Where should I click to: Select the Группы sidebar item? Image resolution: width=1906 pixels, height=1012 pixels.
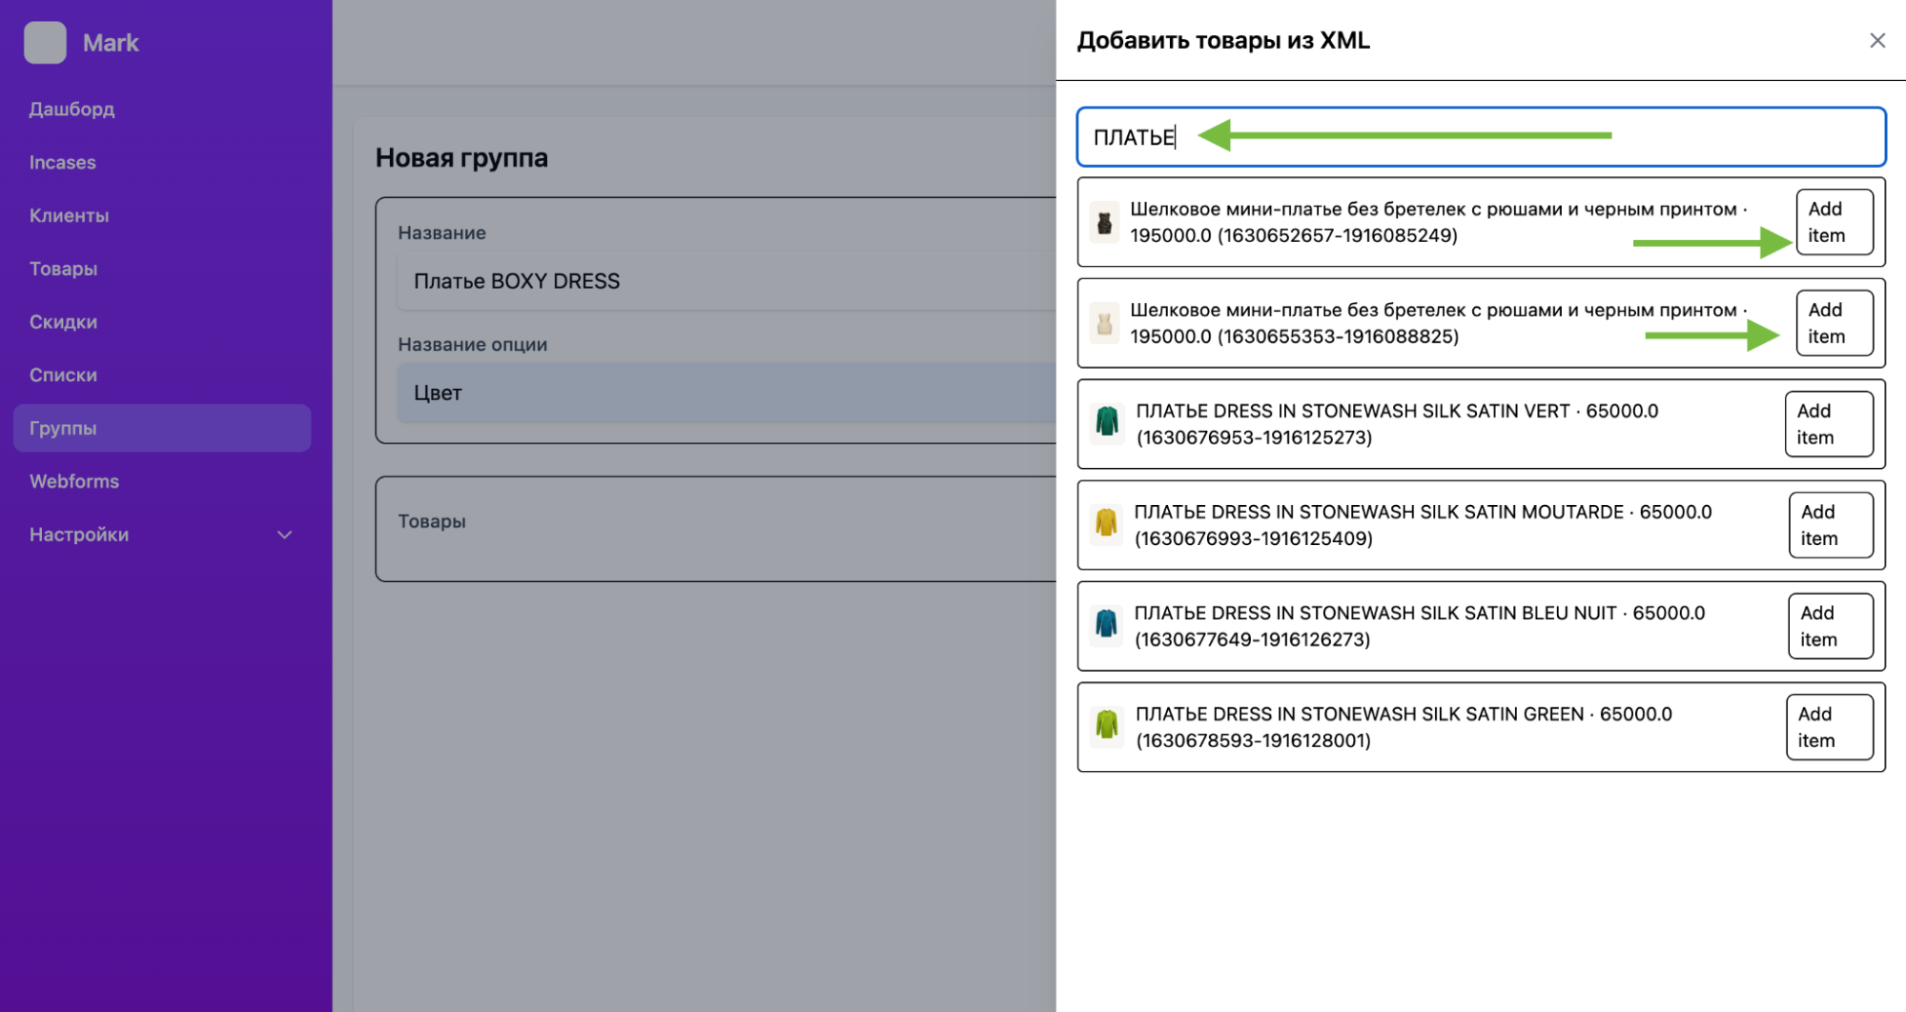coord(63,428)
